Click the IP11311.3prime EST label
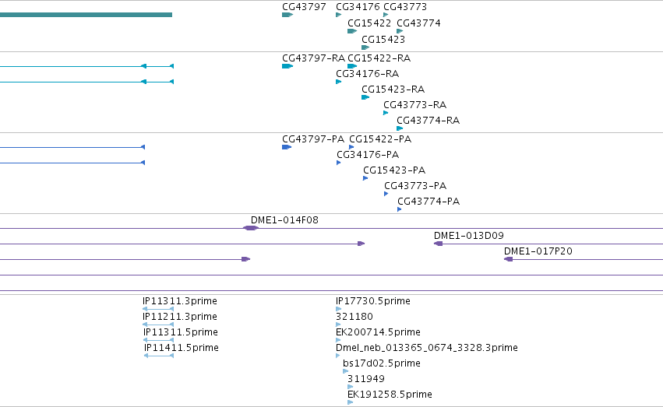663x407 pixels. [x=180, y=301]
